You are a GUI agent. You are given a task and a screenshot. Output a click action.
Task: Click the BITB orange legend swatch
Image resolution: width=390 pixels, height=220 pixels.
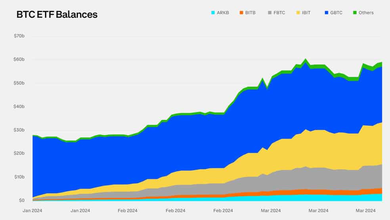pyautogui.click(x=241, y=13)
